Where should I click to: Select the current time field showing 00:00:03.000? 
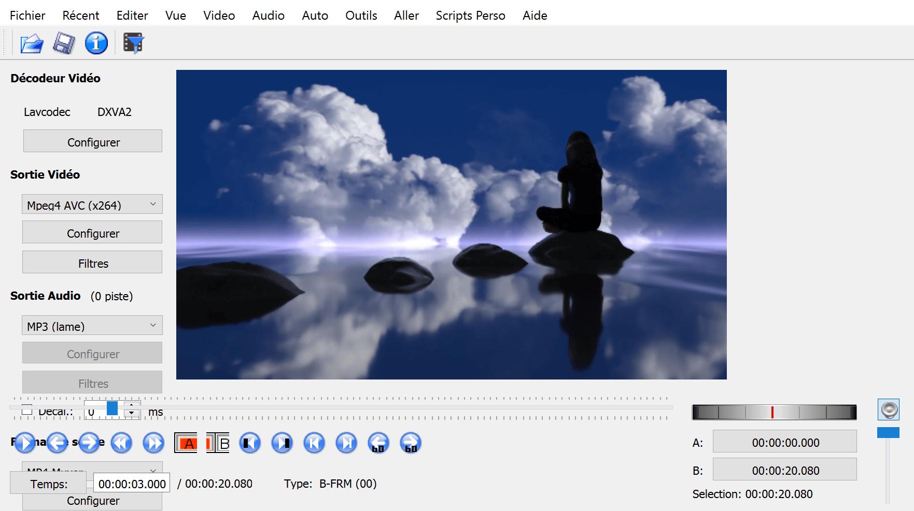click(x=131, y=483)
